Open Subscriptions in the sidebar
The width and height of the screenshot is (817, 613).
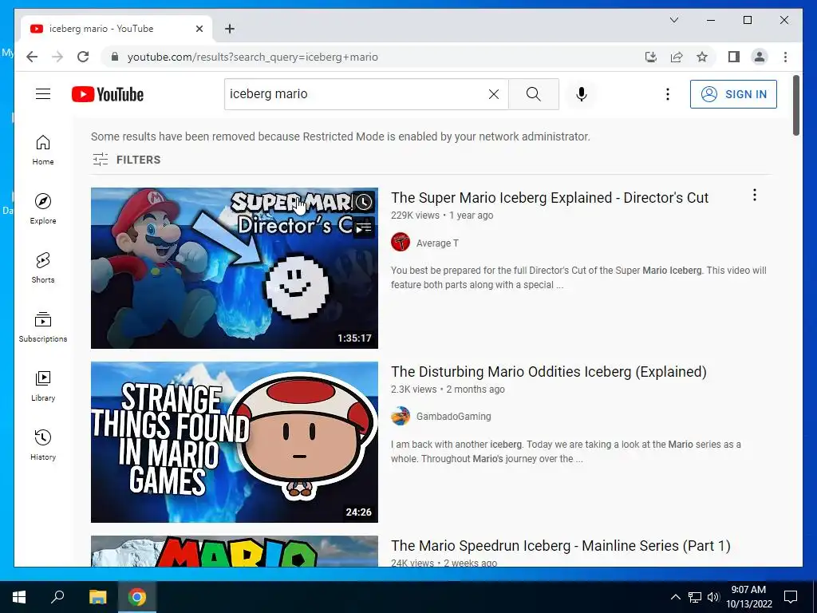pos(43,326)
